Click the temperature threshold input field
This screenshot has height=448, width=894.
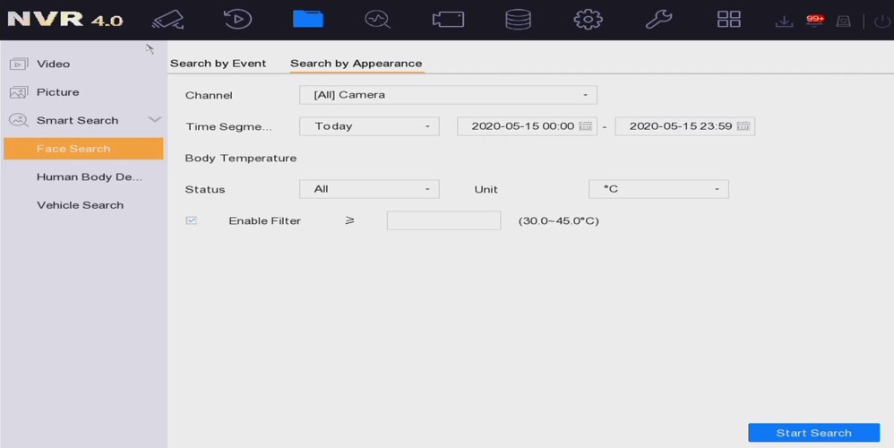click(x=443, y=220)
